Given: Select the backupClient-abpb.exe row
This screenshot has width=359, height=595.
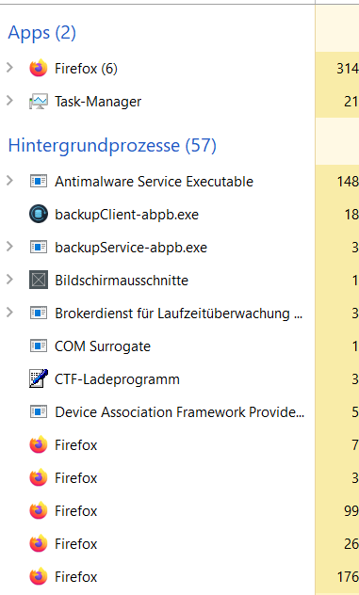Looking at the screenshot, I should [x=179, y=214].
